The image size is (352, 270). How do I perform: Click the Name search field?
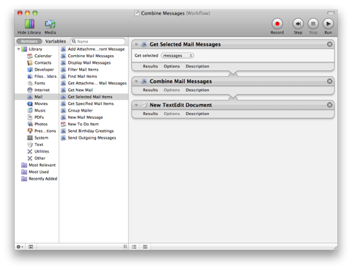[x=98, y=41]
